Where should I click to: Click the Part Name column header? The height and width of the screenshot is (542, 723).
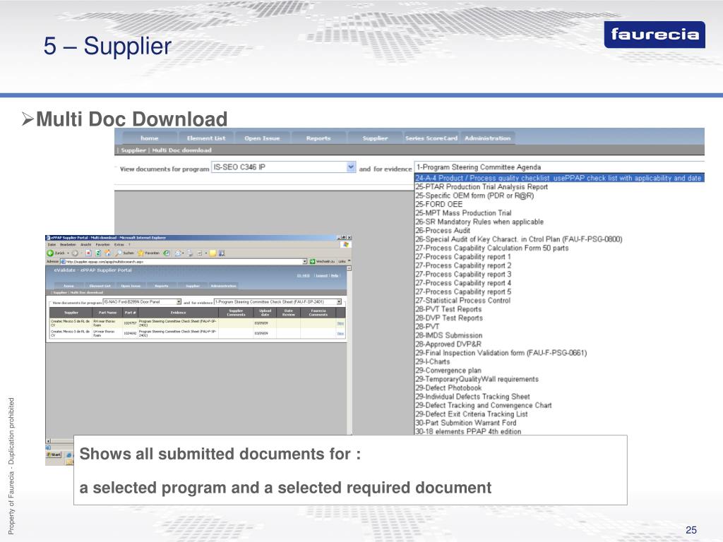coord(107,313)
